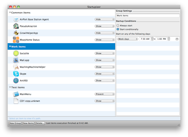
Task: Select the PseudoAnacron label
Action: [x=28, y=26]
